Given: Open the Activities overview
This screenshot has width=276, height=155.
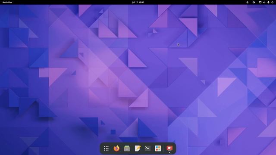Looking at the screenshot, I should (x=7, y=2).
